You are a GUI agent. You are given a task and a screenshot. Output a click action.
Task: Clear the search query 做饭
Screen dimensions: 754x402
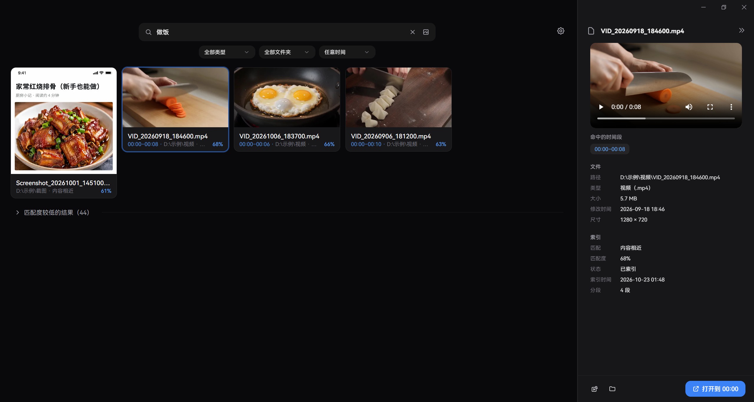(x=412, y=32)
